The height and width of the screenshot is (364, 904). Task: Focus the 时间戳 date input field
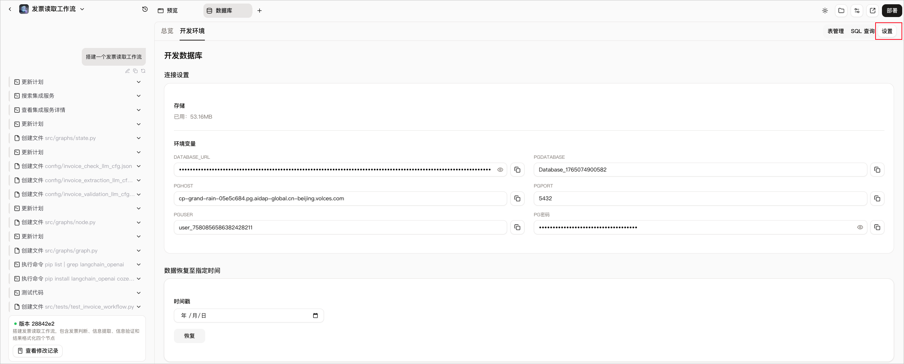pyautogui.click(x=249, y=316)
